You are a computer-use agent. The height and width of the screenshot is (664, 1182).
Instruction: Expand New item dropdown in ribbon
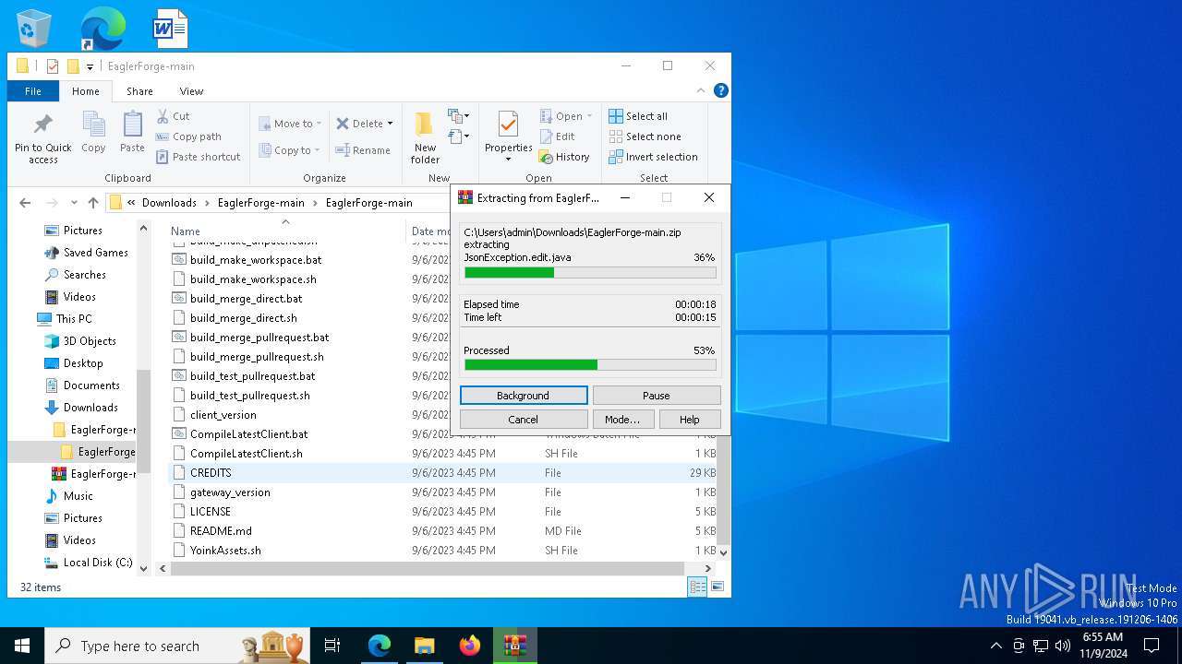click(x=459, y=116)
